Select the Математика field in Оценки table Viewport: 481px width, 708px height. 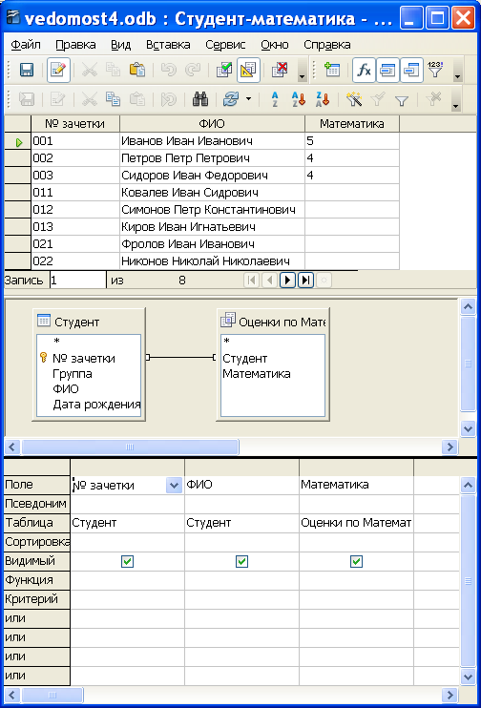[257, 374]
